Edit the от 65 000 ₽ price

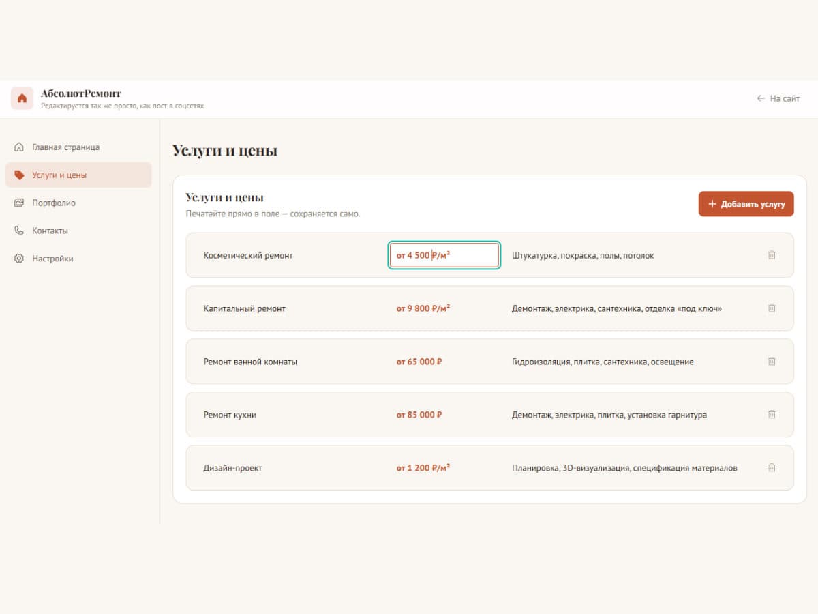[x=419, y=362]
